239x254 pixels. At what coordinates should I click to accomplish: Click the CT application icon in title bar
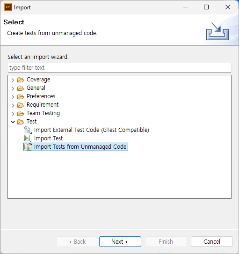[8, 7]
